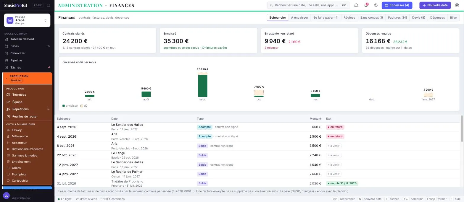The height and width of the screenshot is (202, 464).
Task: Click the Équipe people icon
Action: click(x=8, y=102)
